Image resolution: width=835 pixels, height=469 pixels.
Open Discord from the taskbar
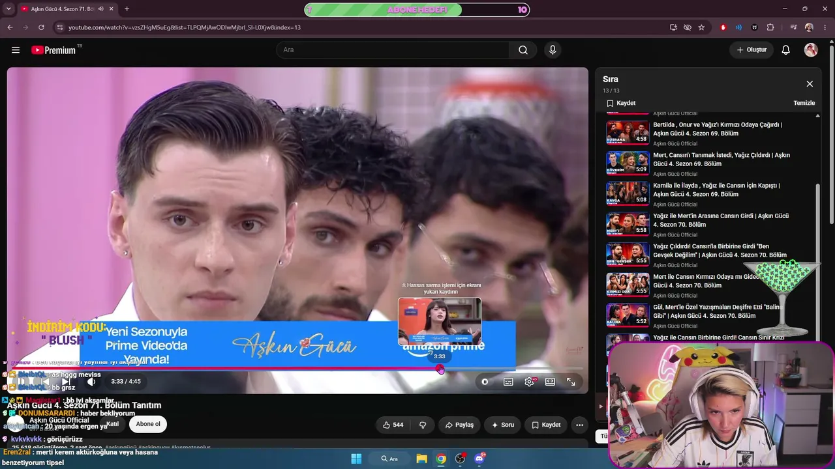pyautogui.click(x=479, y=459)
